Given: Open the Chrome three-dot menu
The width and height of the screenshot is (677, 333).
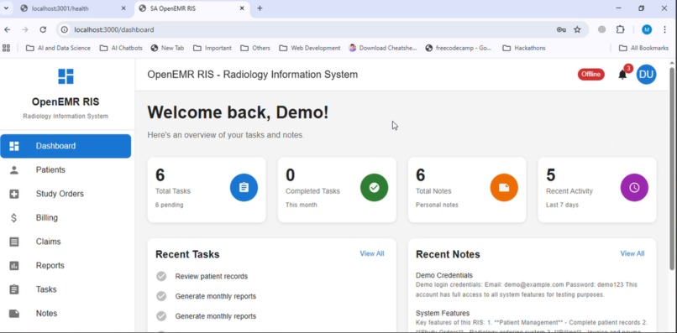Looking at the screenshot, I should pos(665,29).
